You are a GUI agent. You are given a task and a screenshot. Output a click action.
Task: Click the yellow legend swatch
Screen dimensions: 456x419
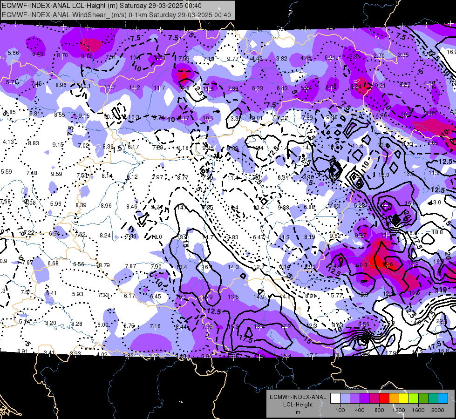pyautogui.click(x=404, y=399)
